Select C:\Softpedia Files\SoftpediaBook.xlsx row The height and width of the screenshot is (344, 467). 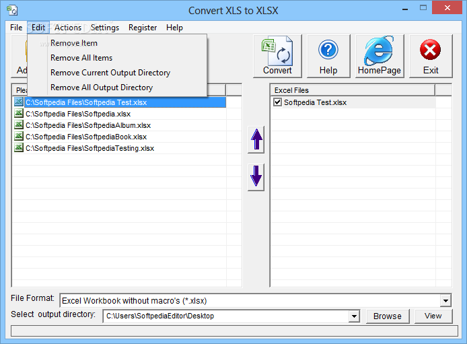[120, 137]
